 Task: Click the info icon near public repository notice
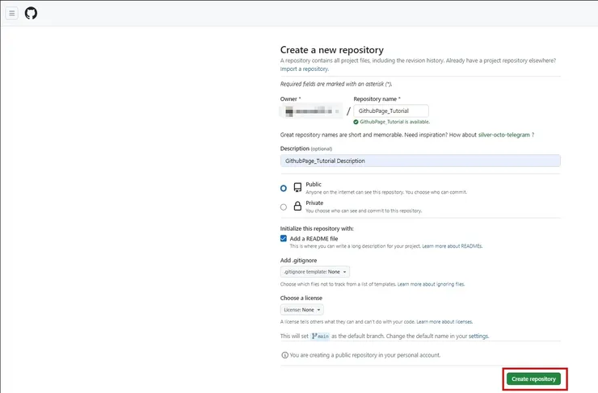click(x=284, y=355)
